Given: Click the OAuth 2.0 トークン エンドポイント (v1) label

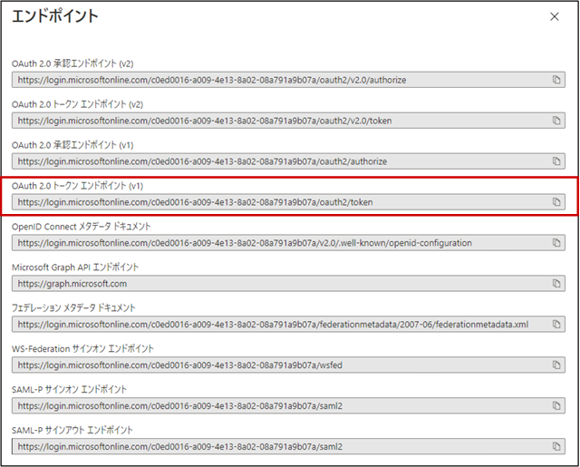Looking at the screenshot, I should tap(77, 186).
